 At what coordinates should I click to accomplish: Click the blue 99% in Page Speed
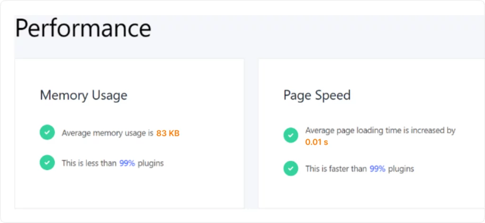377,169
